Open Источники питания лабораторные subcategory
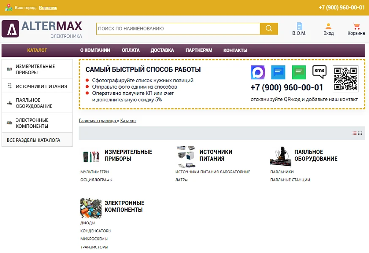This screenshot has height=253, width=369. click(213, 172)
